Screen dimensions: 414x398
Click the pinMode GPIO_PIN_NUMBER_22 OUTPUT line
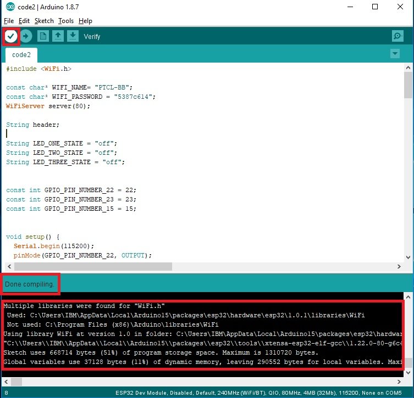point(82,255)
